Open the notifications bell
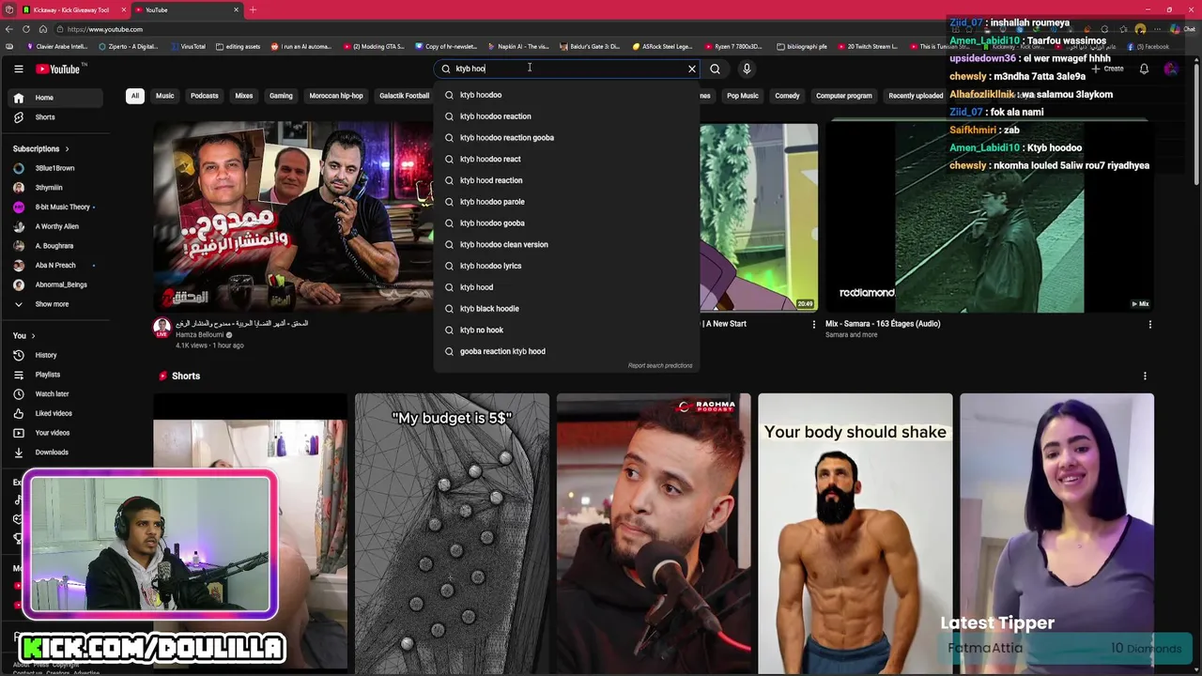 [x=1144, y=69]
